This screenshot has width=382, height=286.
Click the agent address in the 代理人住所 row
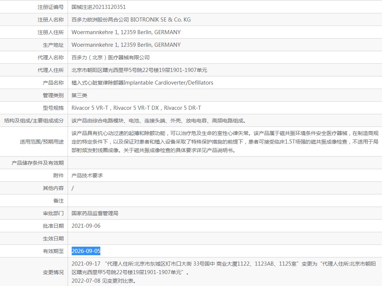tap(139, 70)
